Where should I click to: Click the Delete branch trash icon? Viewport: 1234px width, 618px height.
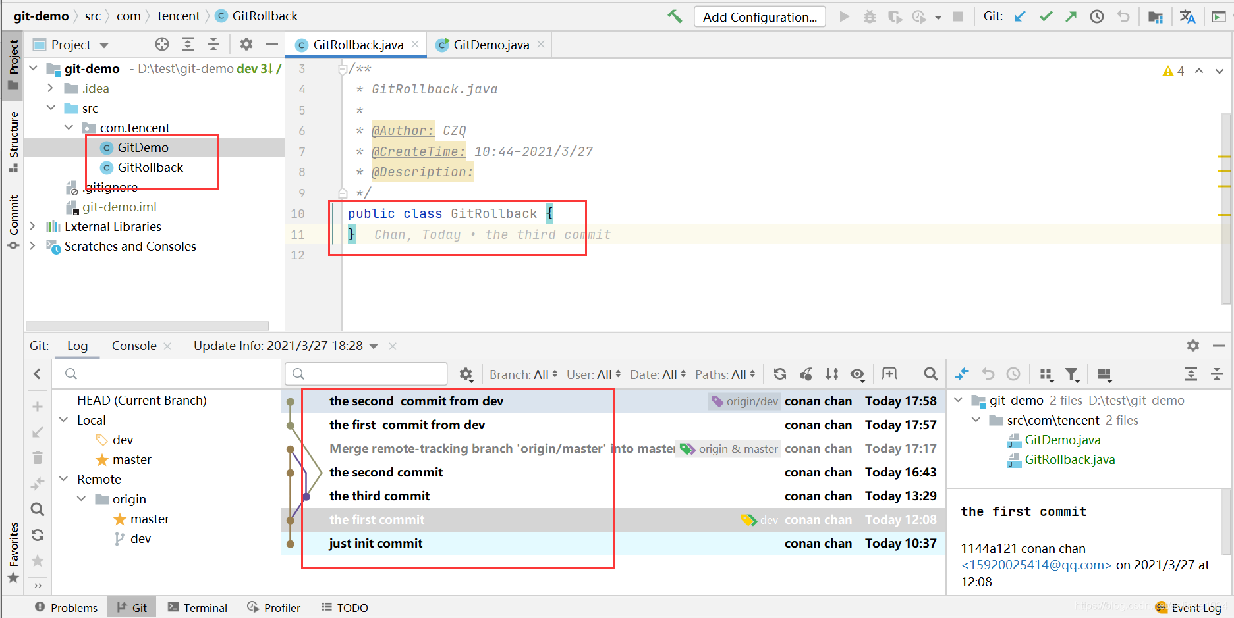point(38,457)
